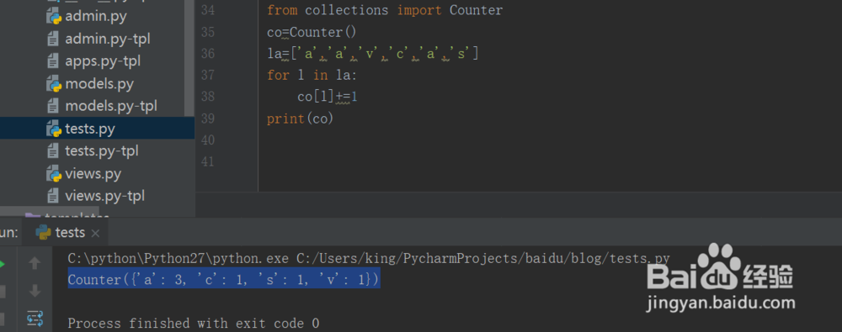This screenshot has height=332, width=842.
Task: Click the list definition line starting 'la=['
Action: click(x=373, y=54)
